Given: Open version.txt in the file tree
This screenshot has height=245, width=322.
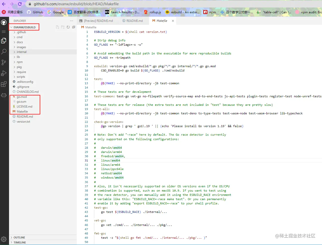Looking at the screenshot, I should 23,122.
